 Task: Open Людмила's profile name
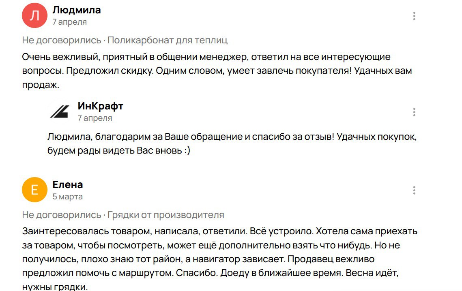click(77, 10)
